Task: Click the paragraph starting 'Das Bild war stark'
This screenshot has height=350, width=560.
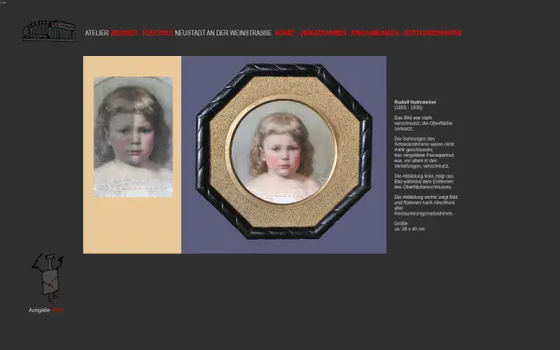Action: click(423, 123)
